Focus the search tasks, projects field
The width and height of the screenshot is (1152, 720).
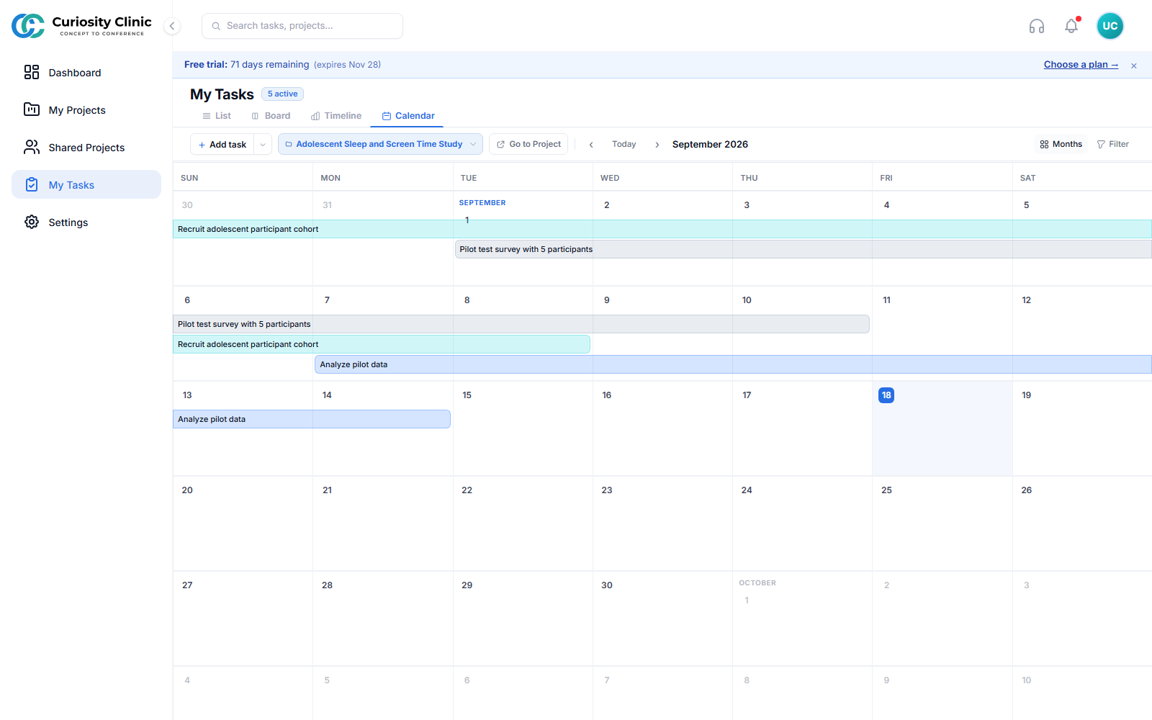point(302,26)
